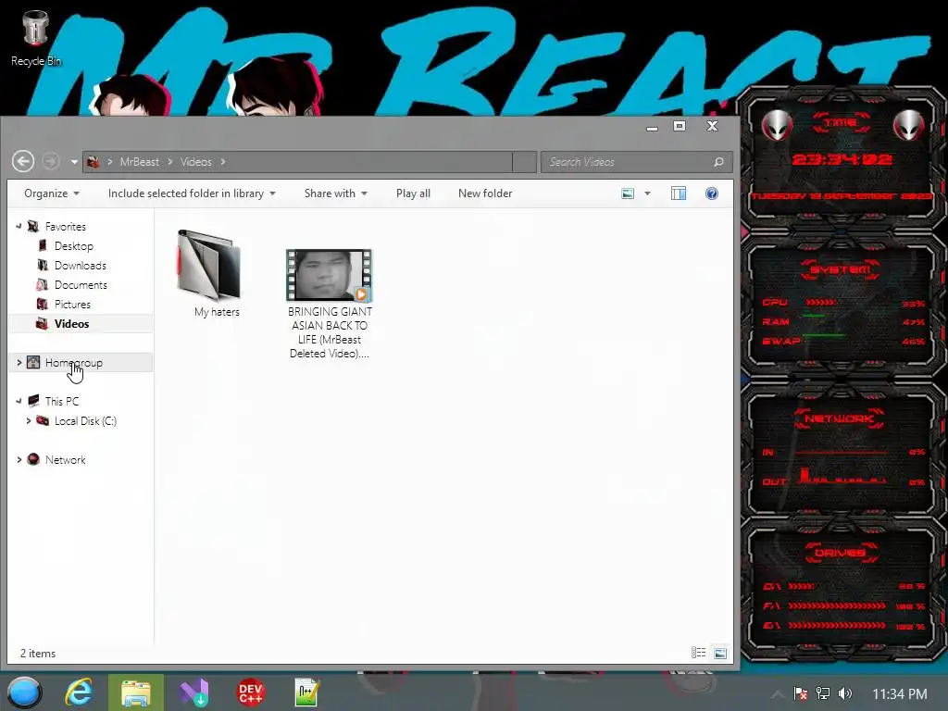The width and height of the screenshot is (948, 711).
Task: Select Videos in the address path
Action: [196, 161]
